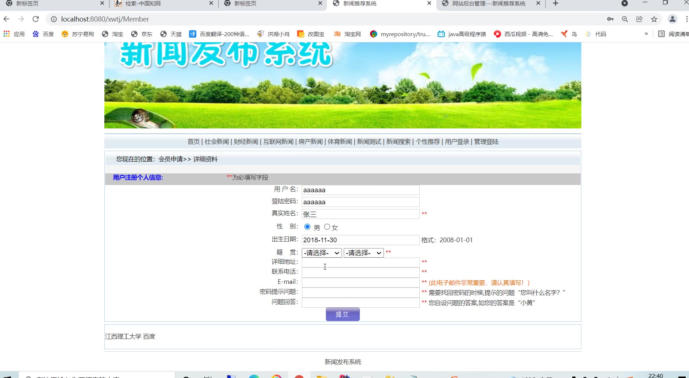
Task: Switch to the 网站后台管理 tab
Action: click(x=488, y=4)
